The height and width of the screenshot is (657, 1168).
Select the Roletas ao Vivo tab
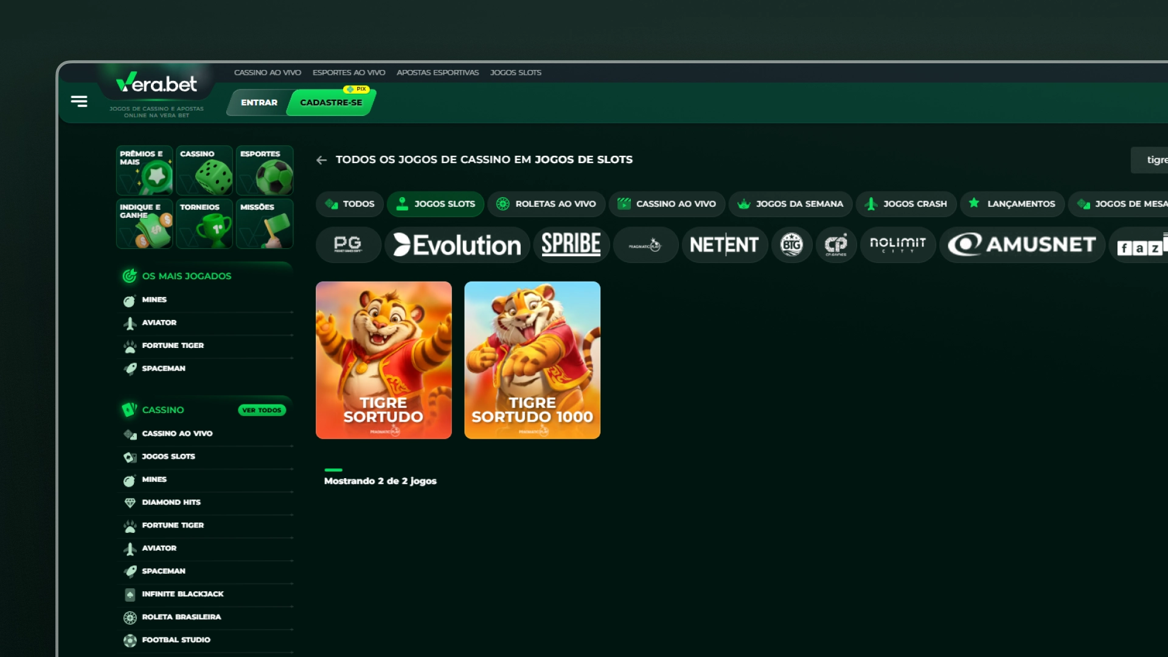(x=546, y=204)
